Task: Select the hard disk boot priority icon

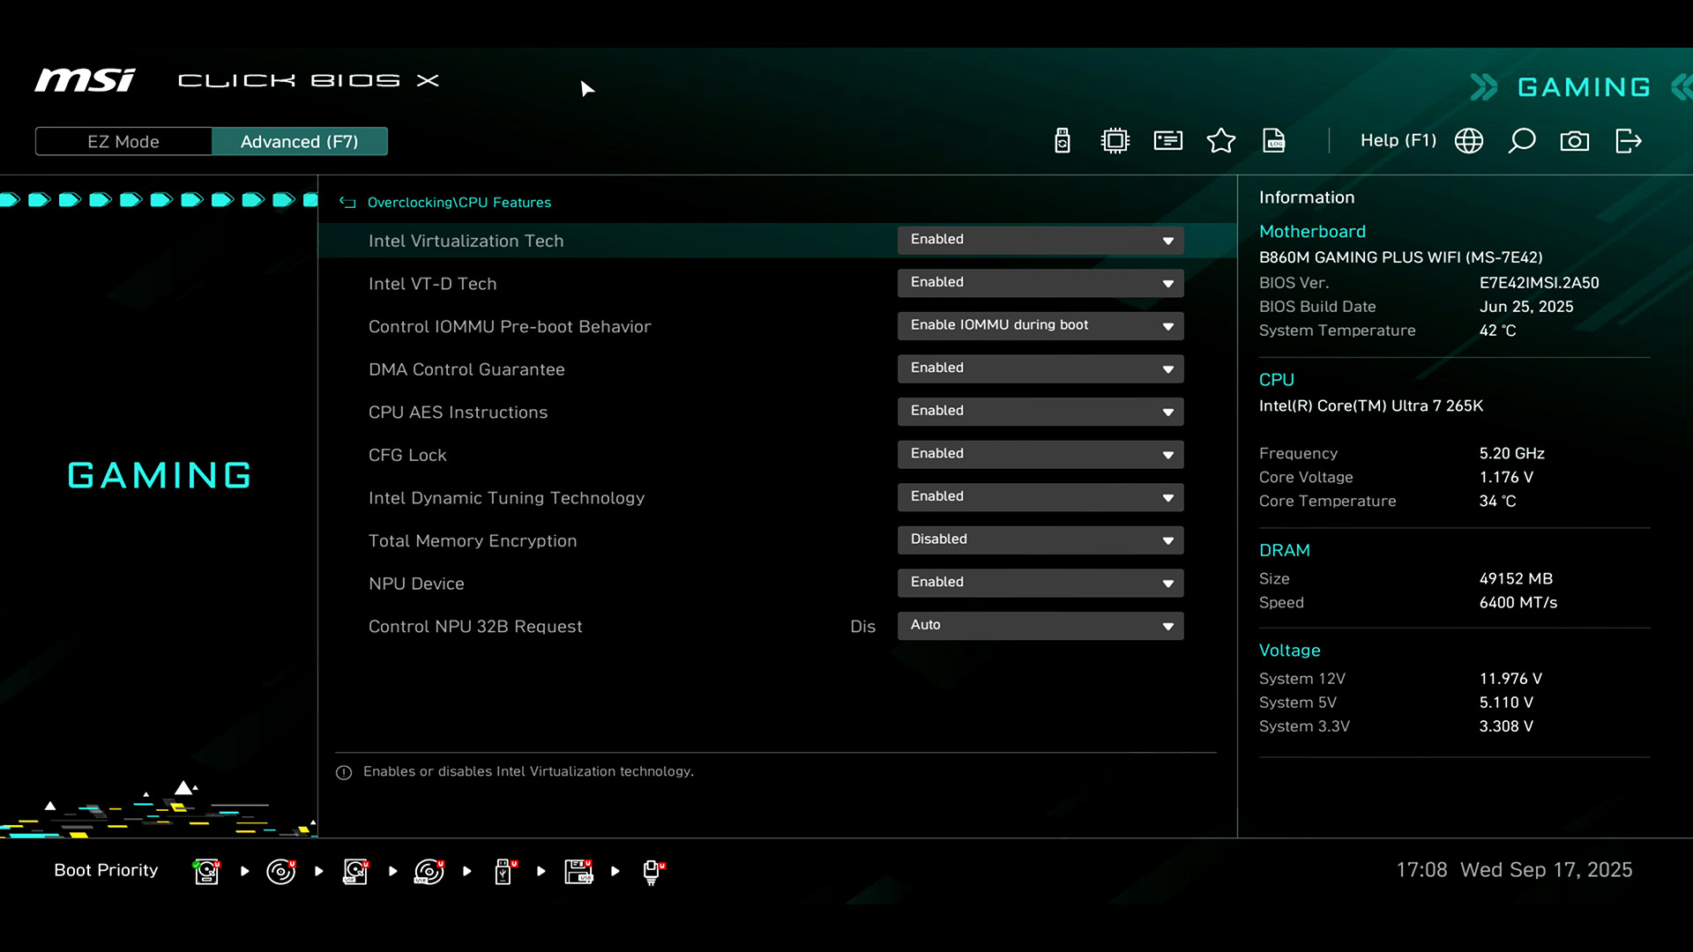Action: point(206,871)
